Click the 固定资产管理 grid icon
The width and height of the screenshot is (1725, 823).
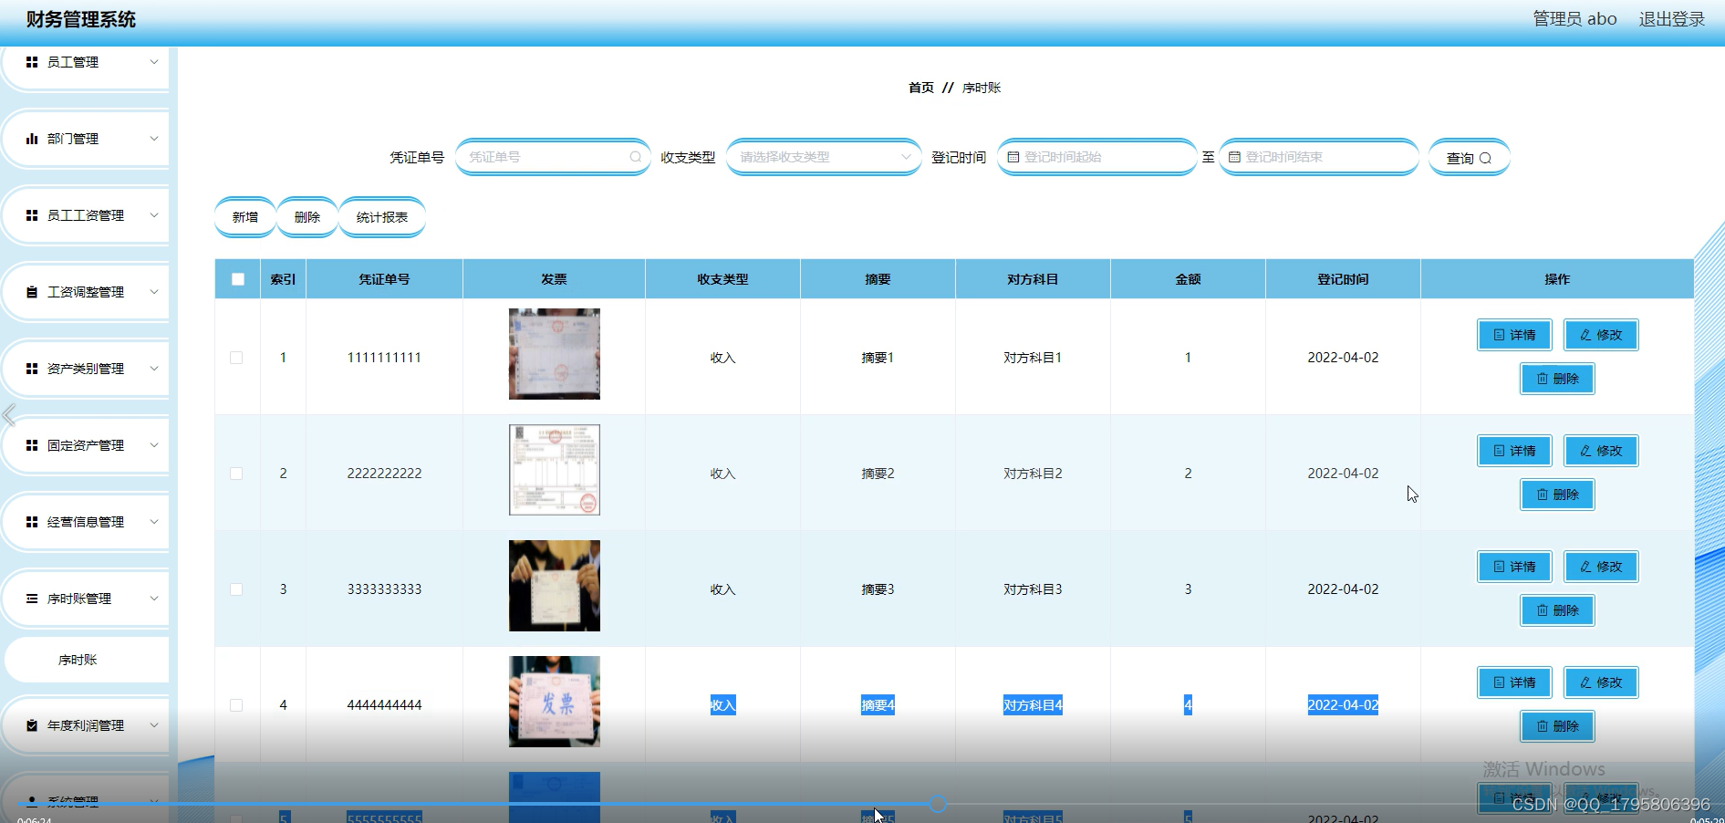coord(32,445)
